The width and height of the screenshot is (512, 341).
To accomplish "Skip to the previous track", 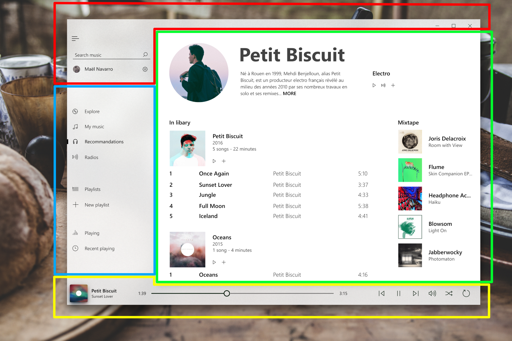I will tap(381, 293).
